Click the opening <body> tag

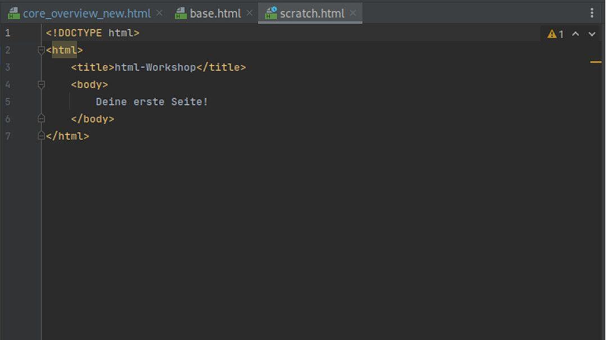point(89,85)
